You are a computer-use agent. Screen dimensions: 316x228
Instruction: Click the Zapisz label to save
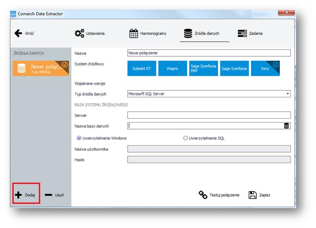pyautogui.click(x=264, y=195)
